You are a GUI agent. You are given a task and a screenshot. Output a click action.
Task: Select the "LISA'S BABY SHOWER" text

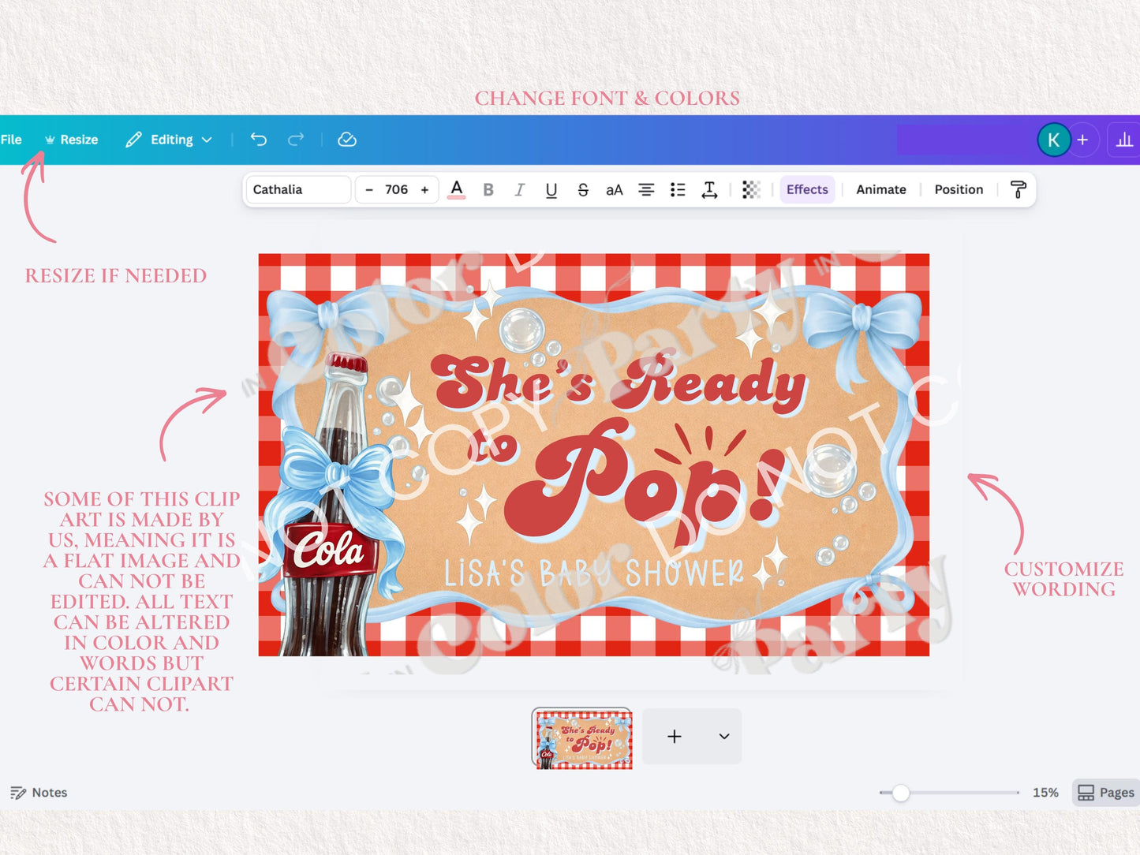click(593, 573)
